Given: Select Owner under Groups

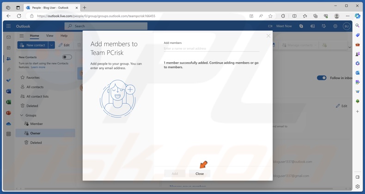Looking at the screenshot, I should pyautogui.click(x=45, y=133).
